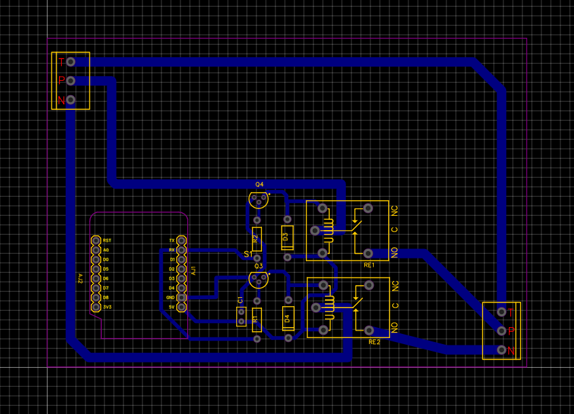
Task: Select the RE2 designator label
Action: (x=374, y=342)
